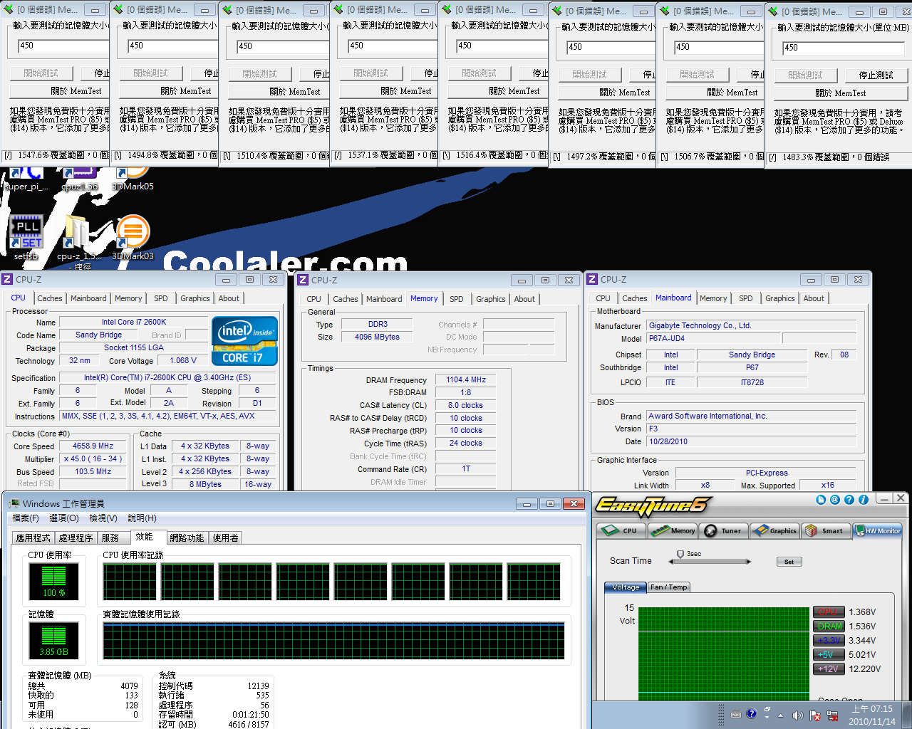Viewport: 912px width, 729px height.
Task: Open the EasyTune6 Graphics tab
Action: [774, 530]
